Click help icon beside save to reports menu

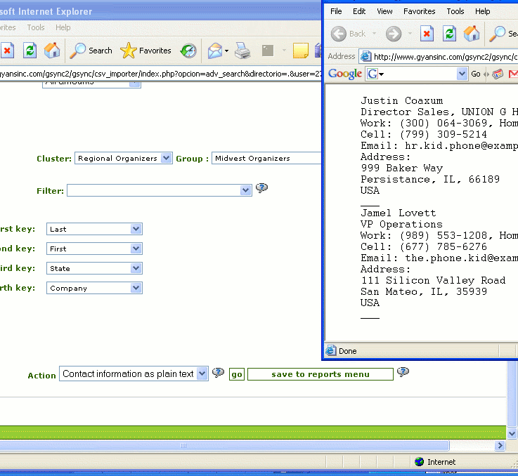403,372
